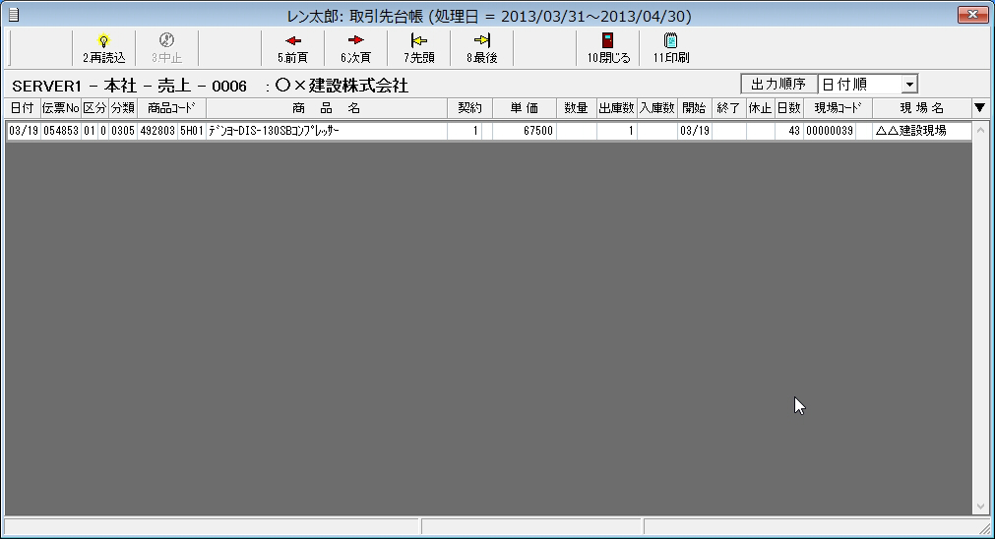995x539 pixels.
Task: Select the デンヨーDIS-130SB compressor row
Action: tap(325, 131)
